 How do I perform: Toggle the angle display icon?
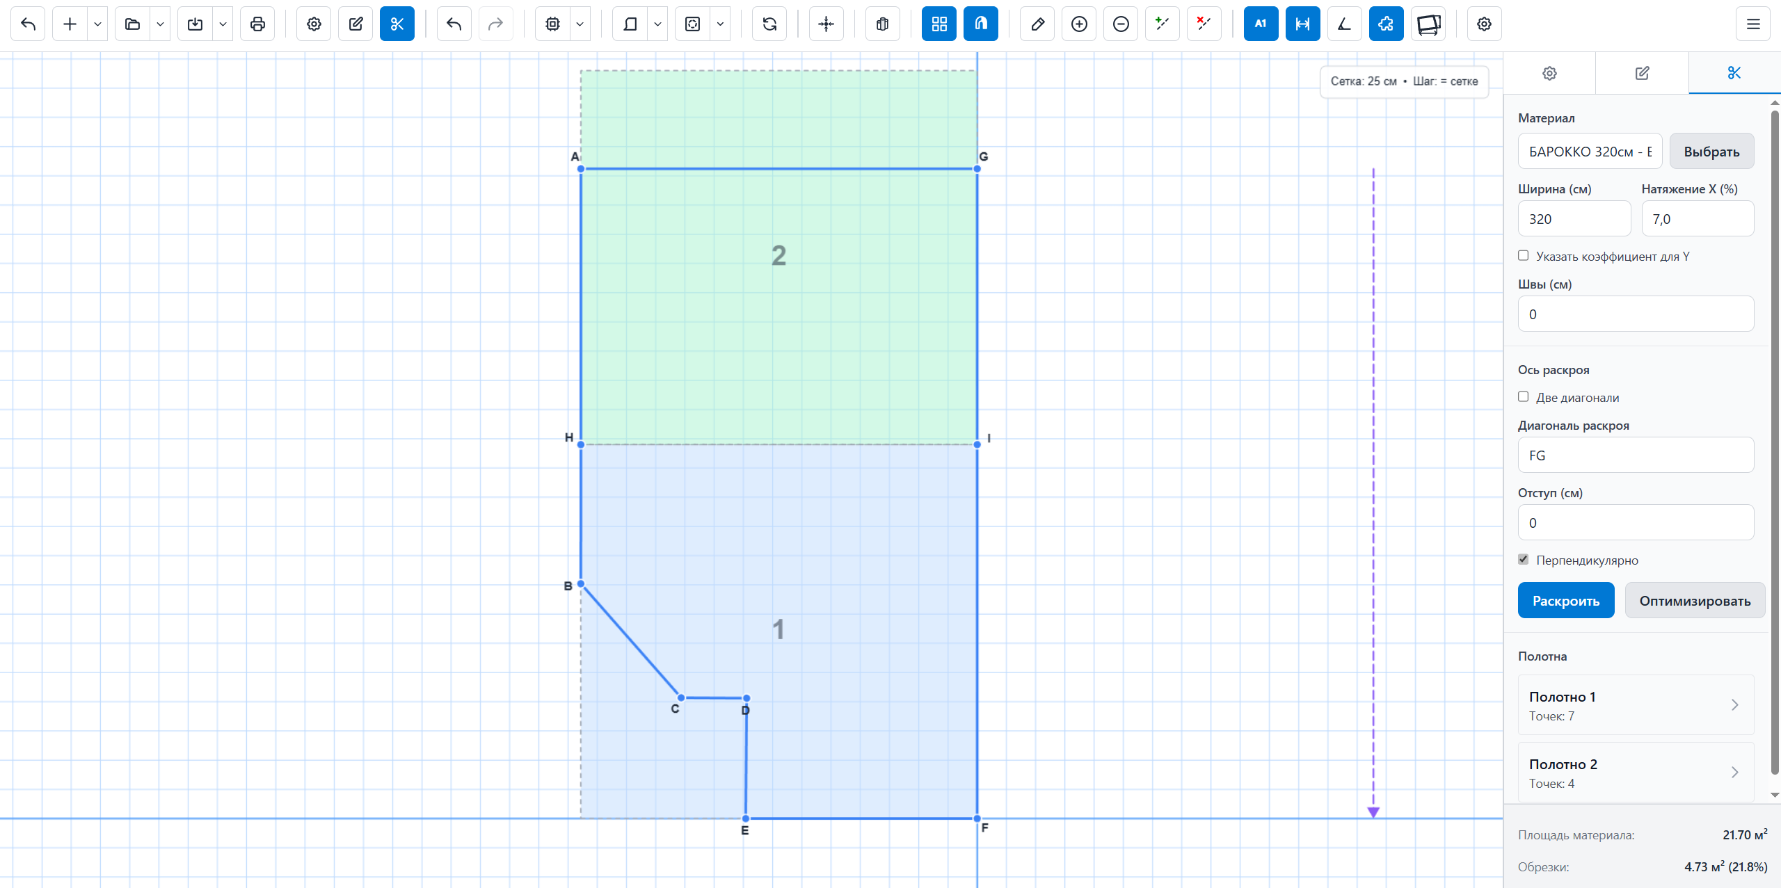[1344, 24]
